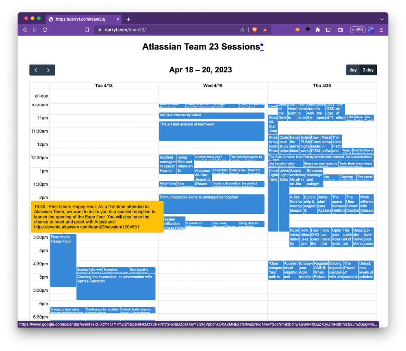Open the James Cameron conversation event

pyautogui.click(x=116, y=287)
